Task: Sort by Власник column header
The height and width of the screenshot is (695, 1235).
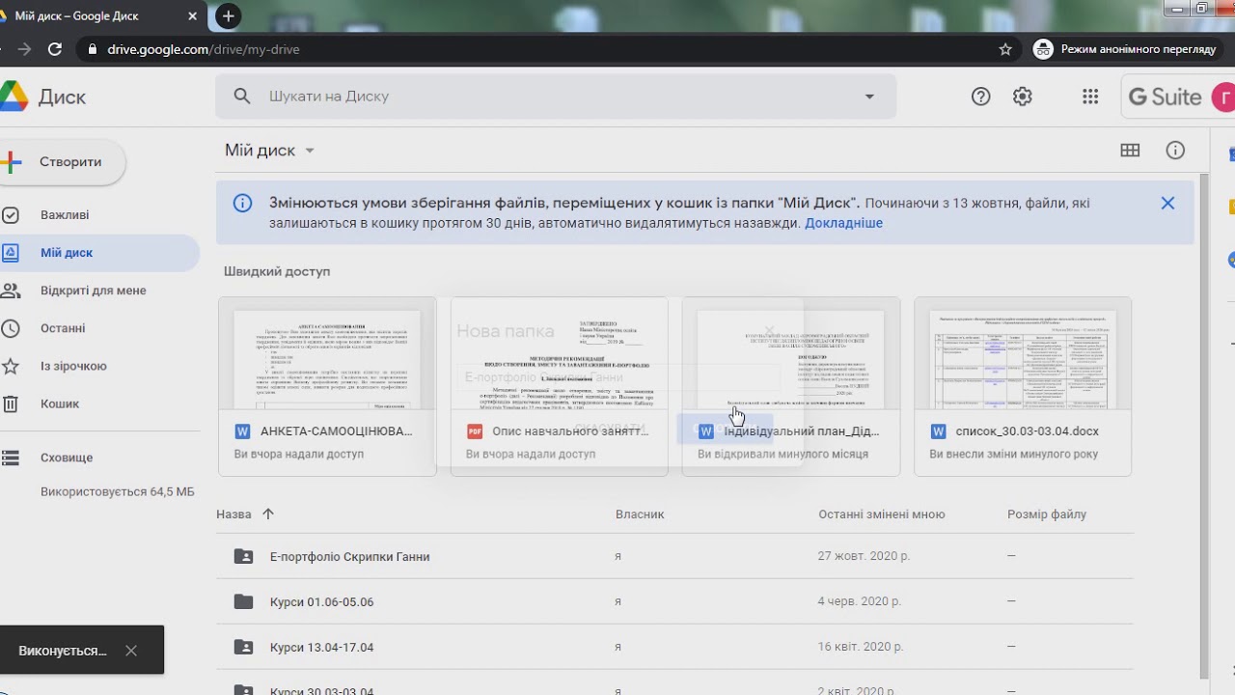Action: click(640, 514)
